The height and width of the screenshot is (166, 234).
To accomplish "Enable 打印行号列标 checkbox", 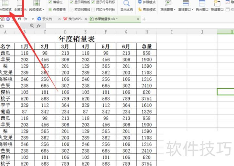I will (x=93, y=10).
